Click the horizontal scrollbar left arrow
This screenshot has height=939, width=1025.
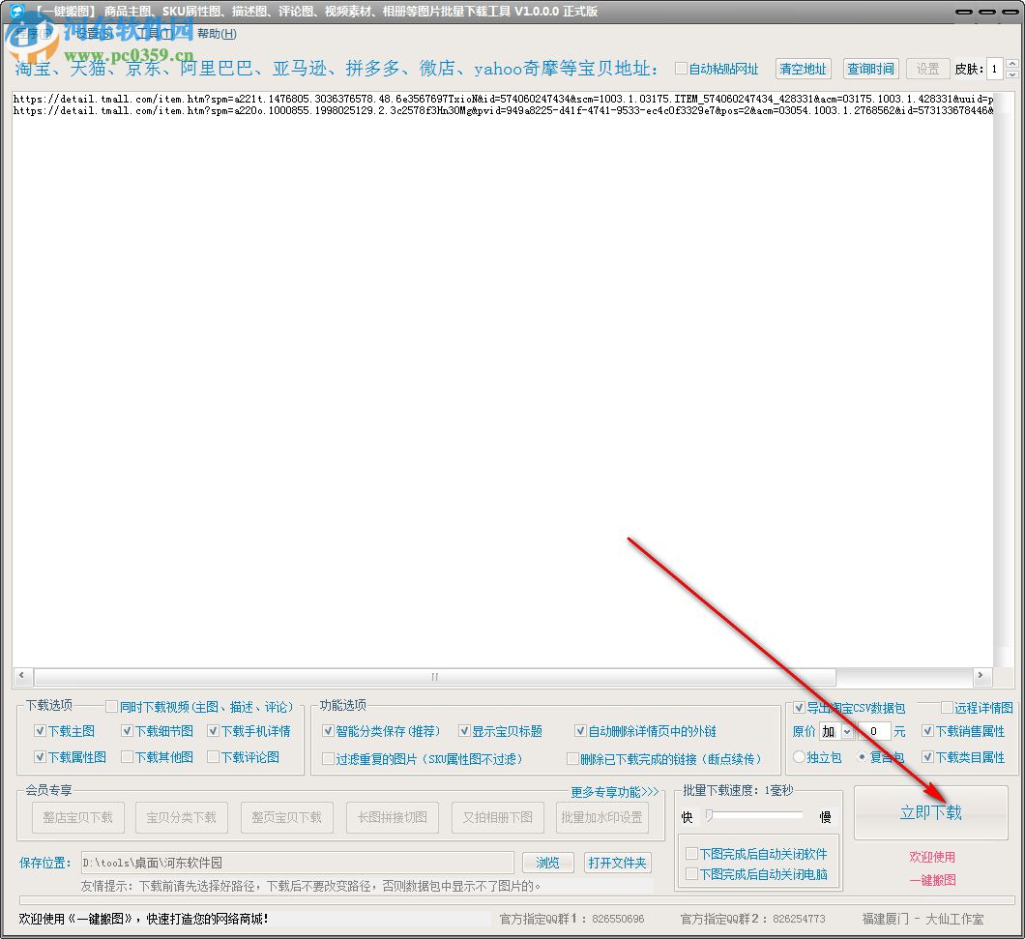pos(22,675)
